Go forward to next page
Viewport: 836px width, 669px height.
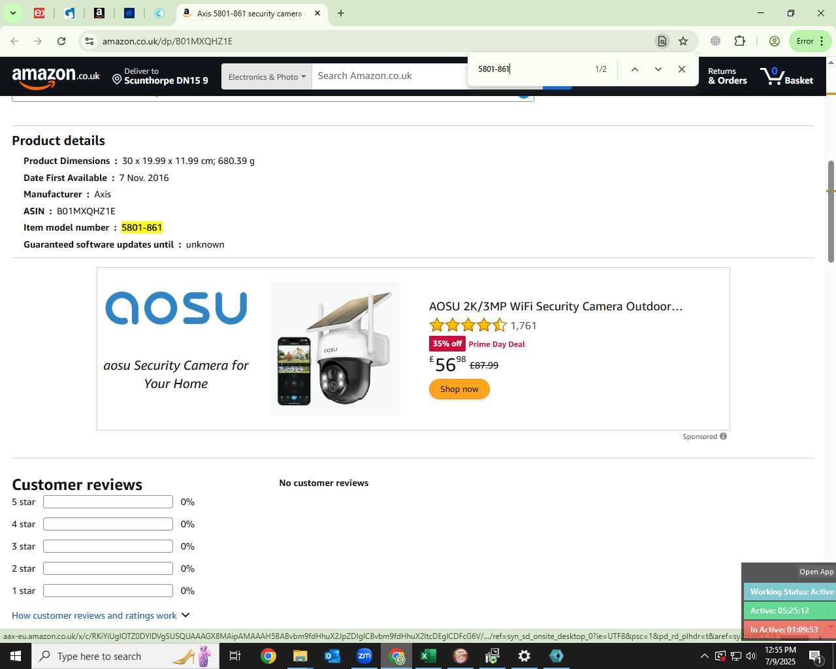[38, 41]
